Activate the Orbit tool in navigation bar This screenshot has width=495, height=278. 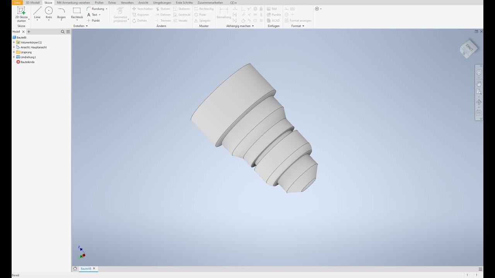pyautogui.click(x=479, y=102)
